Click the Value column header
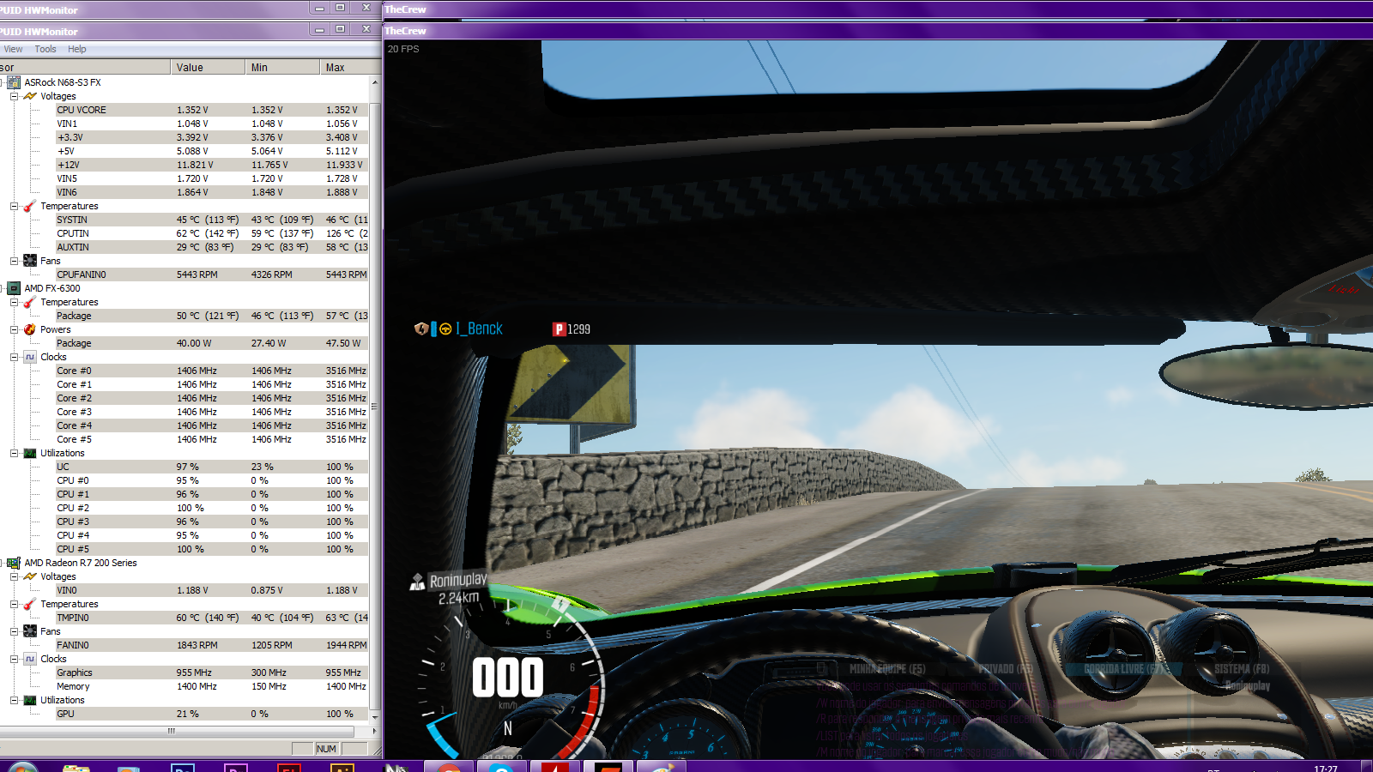Viewport: 1373px width, 772px height. [208, 67]
